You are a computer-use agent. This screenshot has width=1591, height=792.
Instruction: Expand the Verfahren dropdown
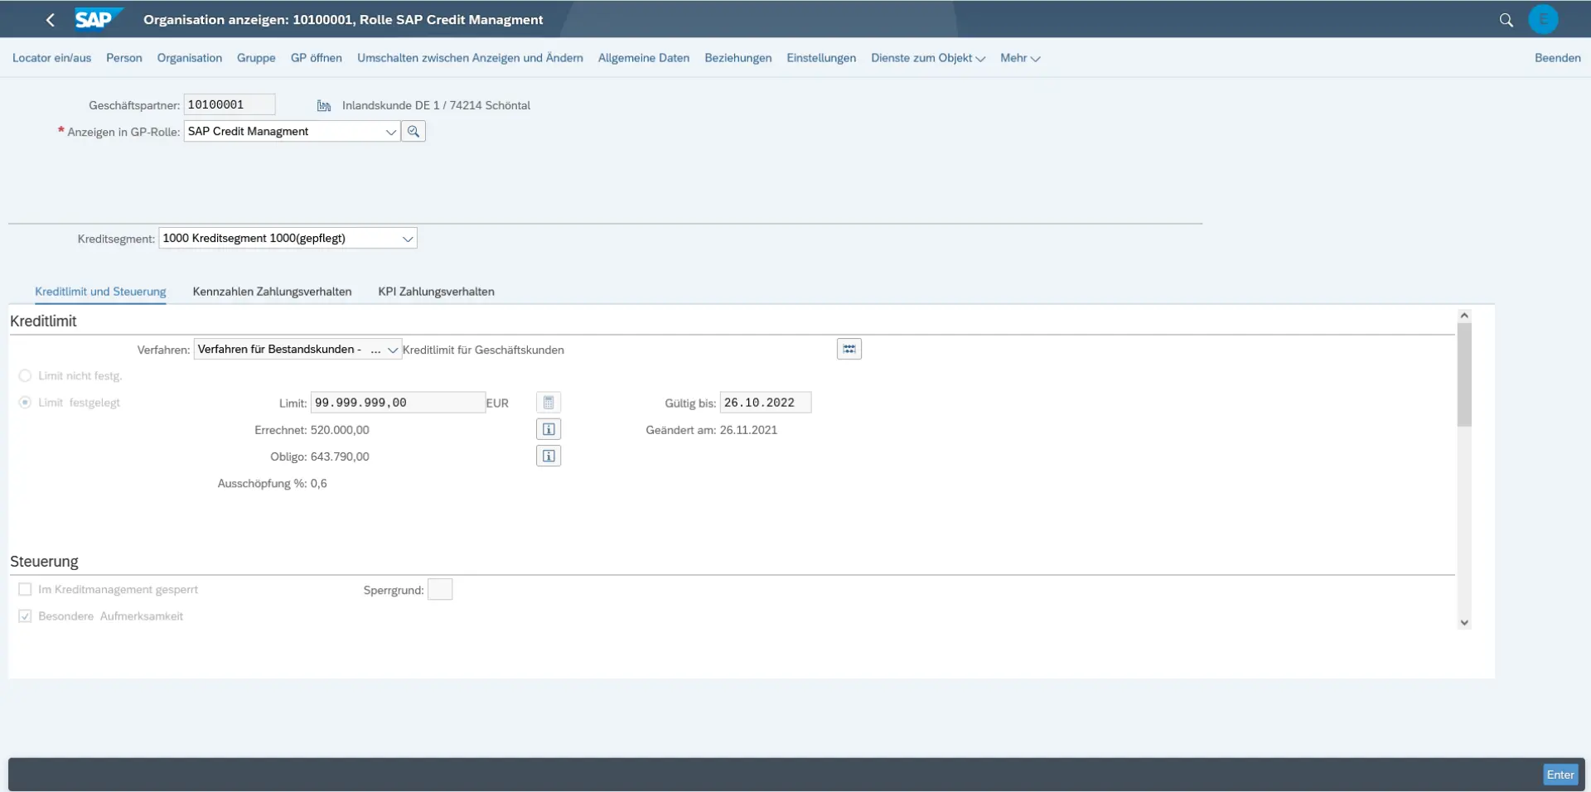click(393, 350)
